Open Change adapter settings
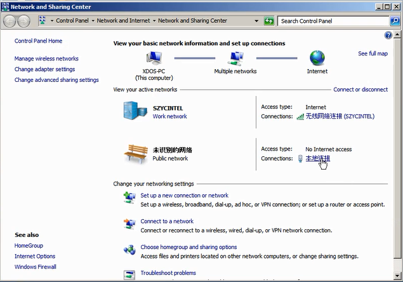The height and width of the screenshot is (282, 403). tap(44, 69)
